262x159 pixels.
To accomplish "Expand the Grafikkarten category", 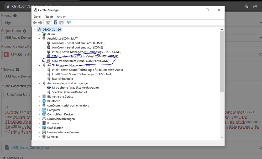I will [39, 128].
